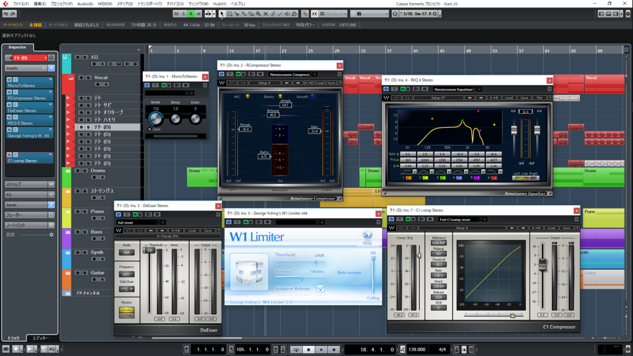This screenshot has width=633, height=356.
Task: Mute the Drums track
Action: [77, 171]
